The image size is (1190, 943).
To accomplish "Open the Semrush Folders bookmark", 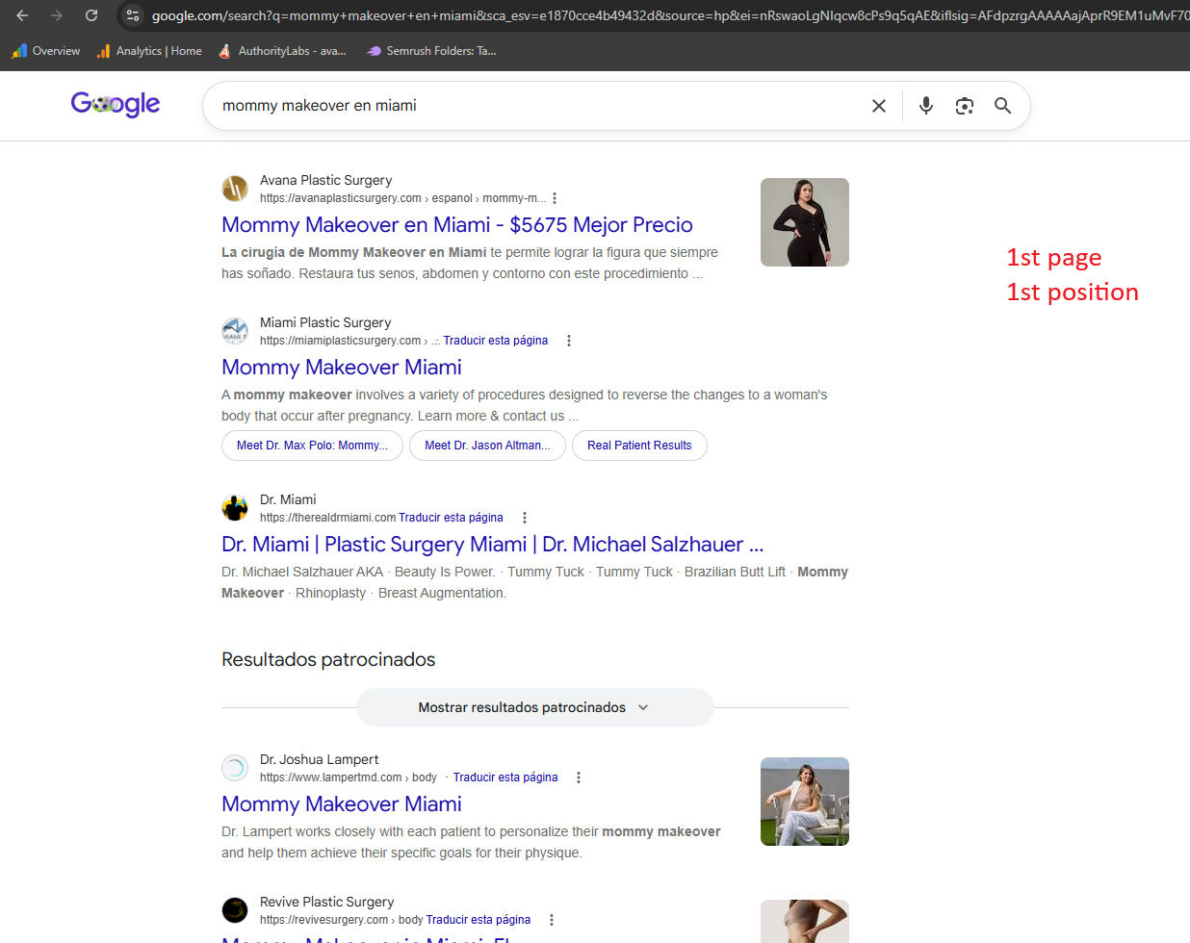I will pos(431,51).
